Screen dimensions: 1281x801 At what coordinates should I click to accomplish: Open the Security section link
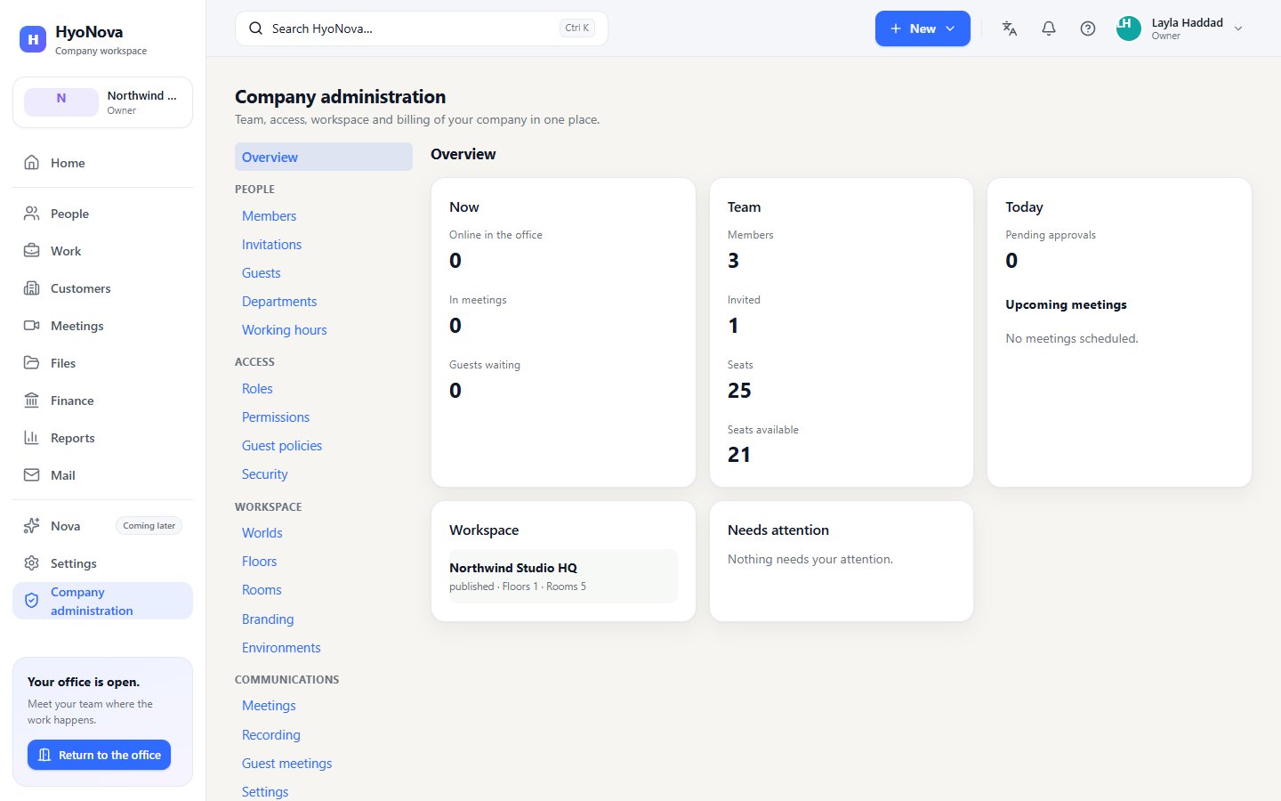click(265, 474)
